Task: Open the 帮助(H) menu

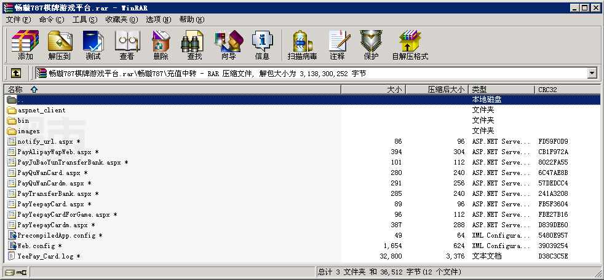Action: point(191,20)
